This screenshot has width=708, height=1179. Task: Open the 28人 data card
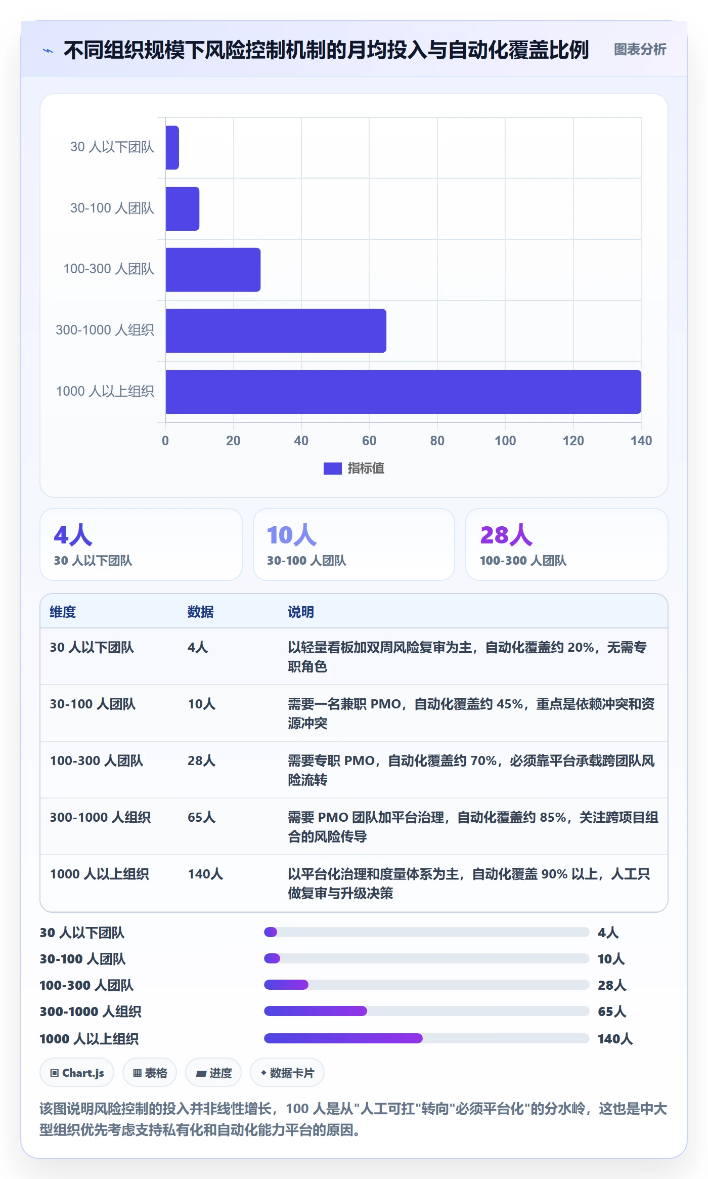(x=567, y=544)
